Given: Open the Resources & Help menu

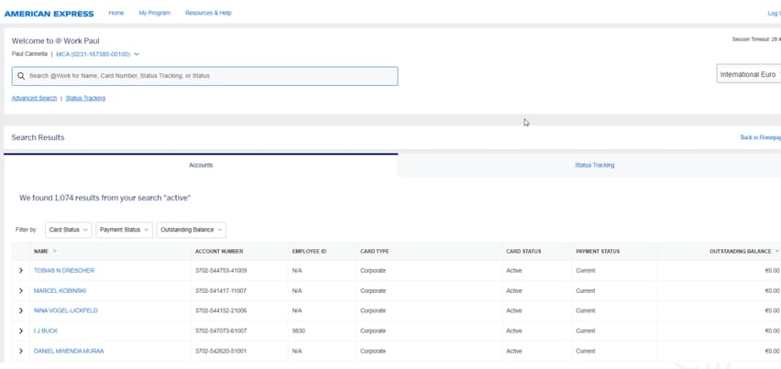Looking at the screenshot, I should click(208, 14).
